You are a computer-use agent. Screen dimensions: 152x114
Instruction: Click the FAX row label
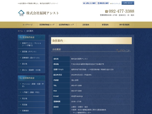click(x=55, y=91)
